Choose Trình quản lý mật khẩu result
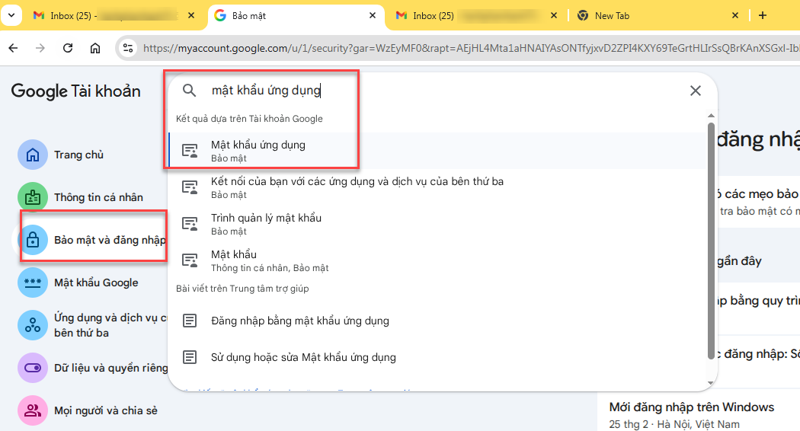Screen dimensions: 800x431 [x=266, y=223]
